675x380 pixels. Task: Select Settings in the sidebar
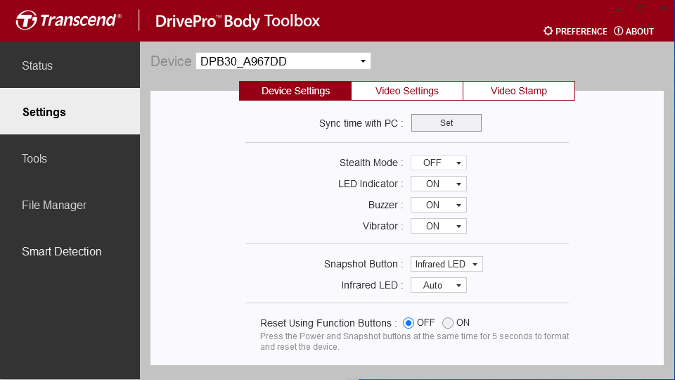coord(70,112)
